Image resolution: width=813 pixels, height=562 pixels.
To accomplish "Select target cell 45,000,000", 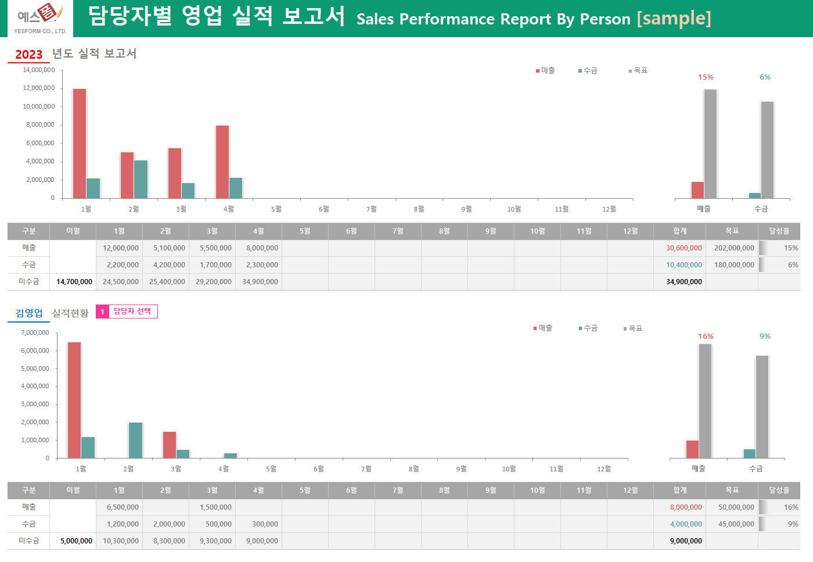I will (732, 524).
